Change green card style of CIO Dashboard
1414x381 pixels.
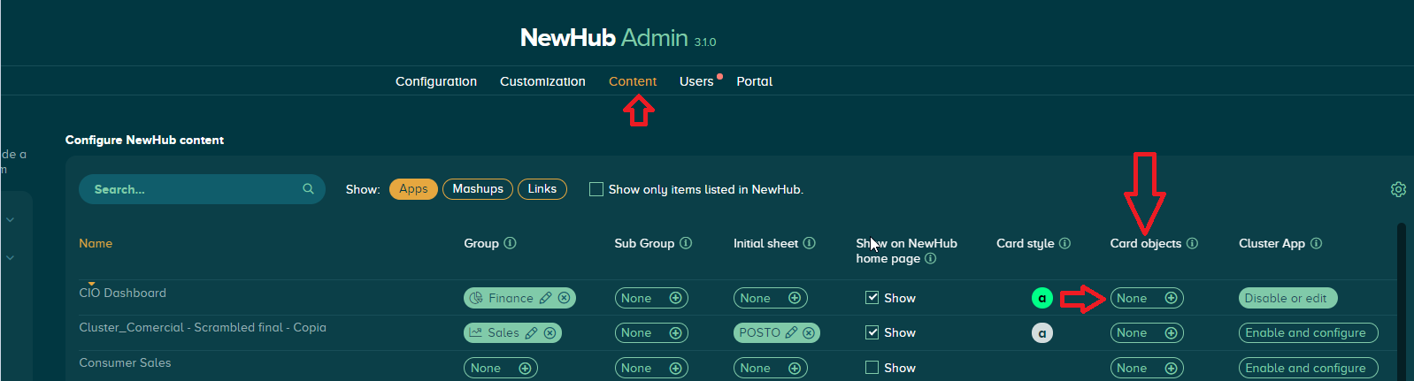click(1042, 298)
